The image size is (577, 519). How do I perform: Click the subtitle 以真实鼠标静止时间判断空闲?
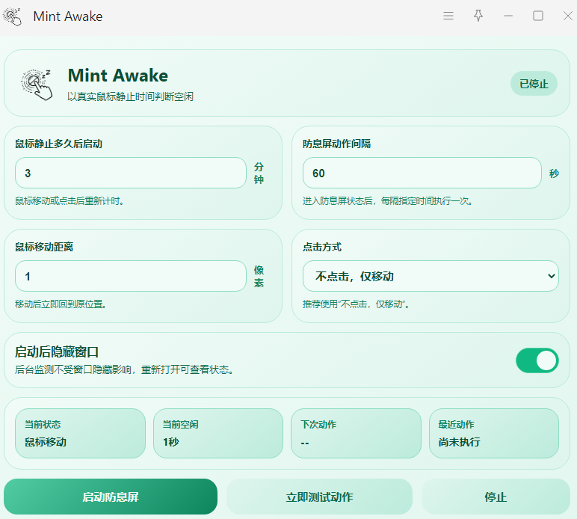(130, 96)
